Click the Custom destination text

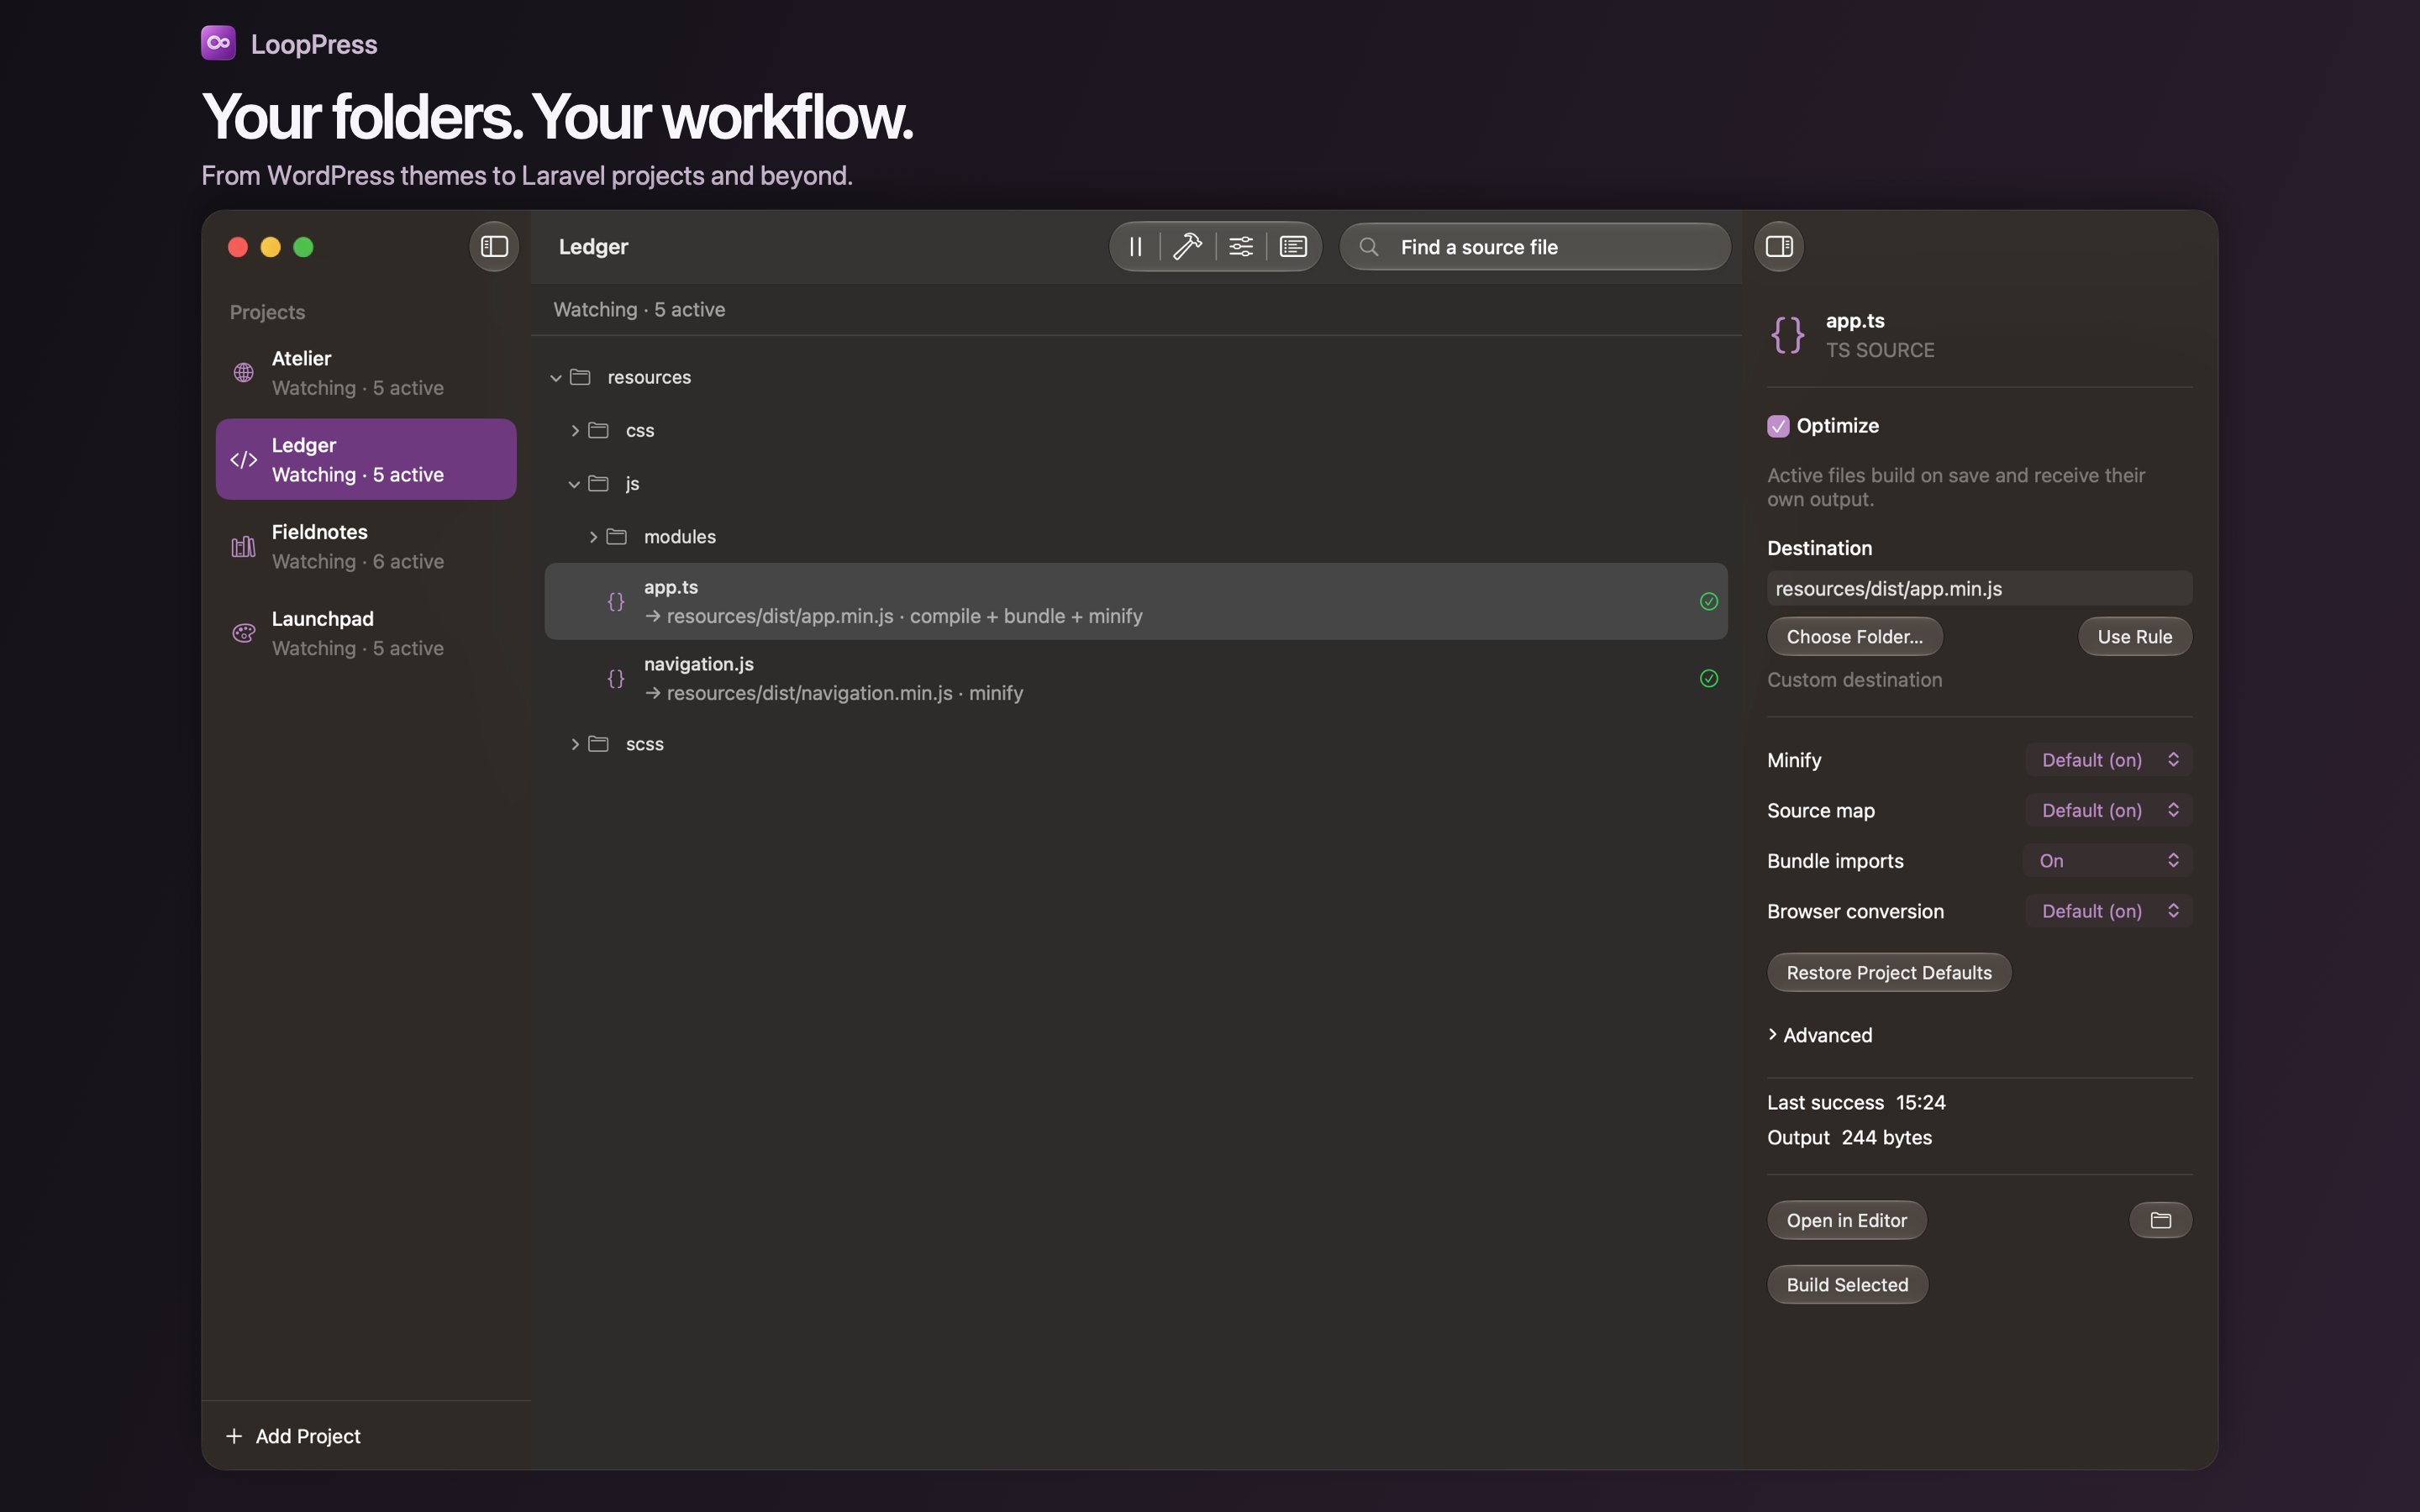coord(1855,680)
